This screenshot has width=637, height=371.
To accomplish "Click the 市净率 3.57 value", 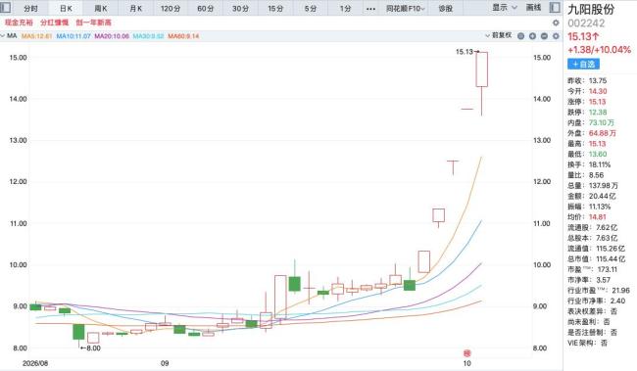I will 603,280.
